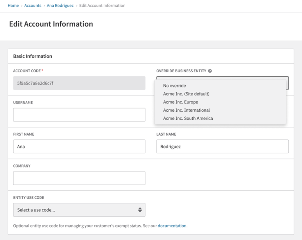Click the help icon beside Override Business Entity
The width and height of the screenshot is (302, 240).
coord(210,71)
